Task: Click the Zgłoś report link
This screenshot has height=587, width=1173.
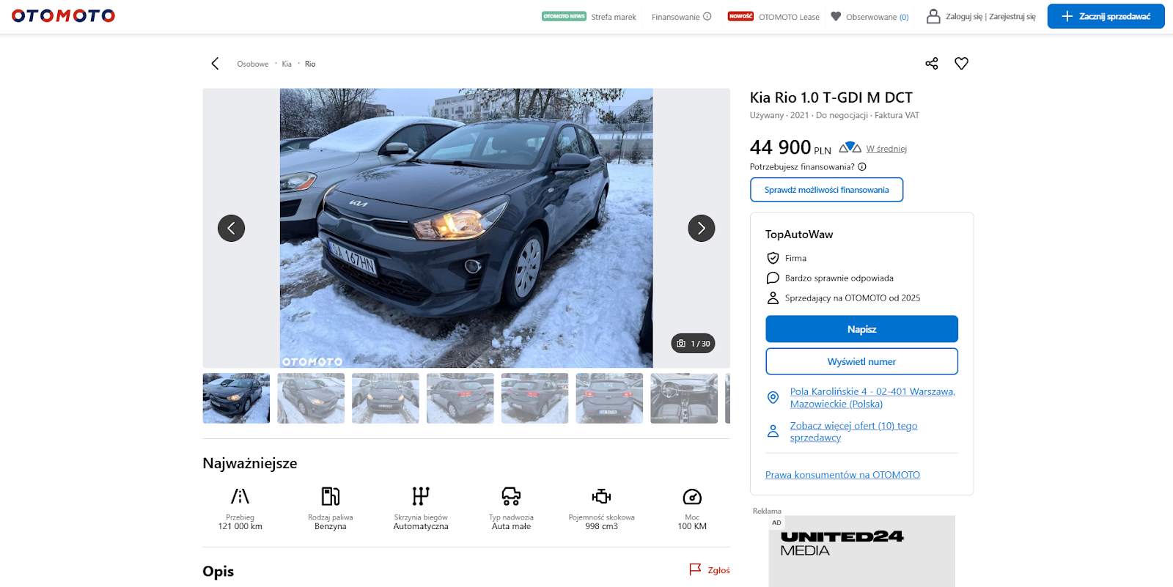Action: 718,570
